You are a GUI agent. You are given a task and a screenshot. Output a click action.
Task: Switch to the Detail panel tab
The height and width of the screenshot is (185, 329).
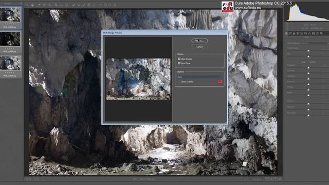pos(294,33)
